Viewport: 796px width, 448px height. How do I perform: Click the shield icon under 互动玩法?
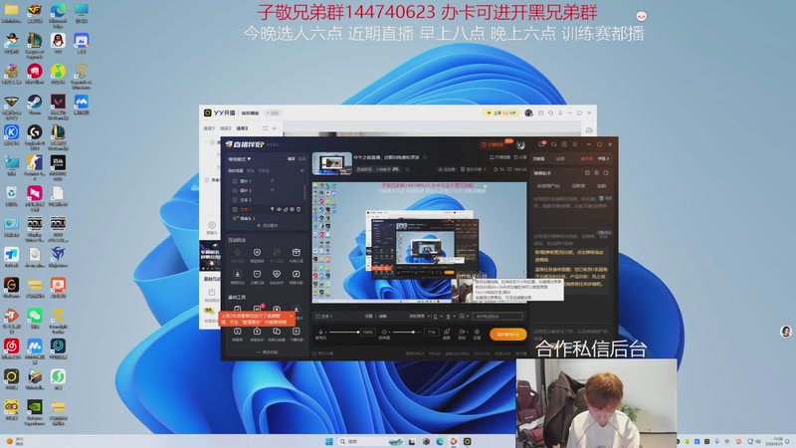click(x=257, y=254)
